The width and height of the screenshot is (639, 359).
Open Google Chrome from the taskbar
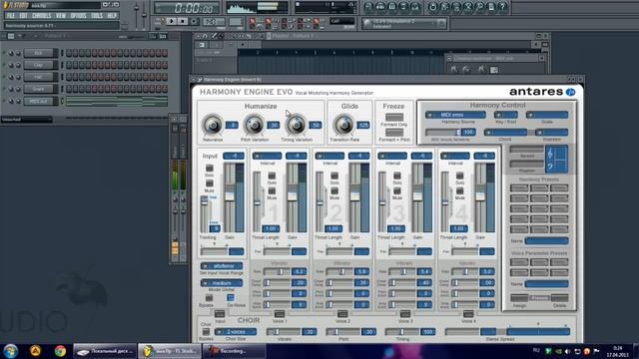tap(60, 351)
